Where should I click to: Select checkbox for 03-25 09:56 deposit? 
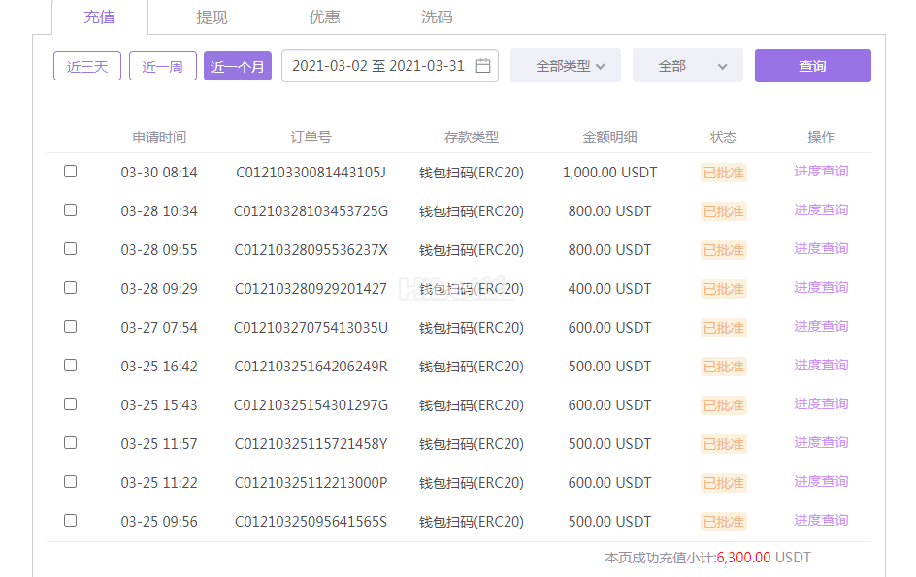(70, 521)
